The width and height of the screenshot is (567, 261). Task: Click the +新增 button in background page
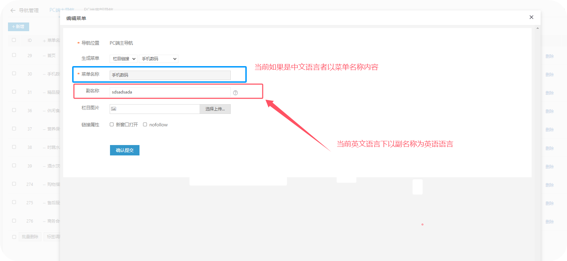(18, 27)
